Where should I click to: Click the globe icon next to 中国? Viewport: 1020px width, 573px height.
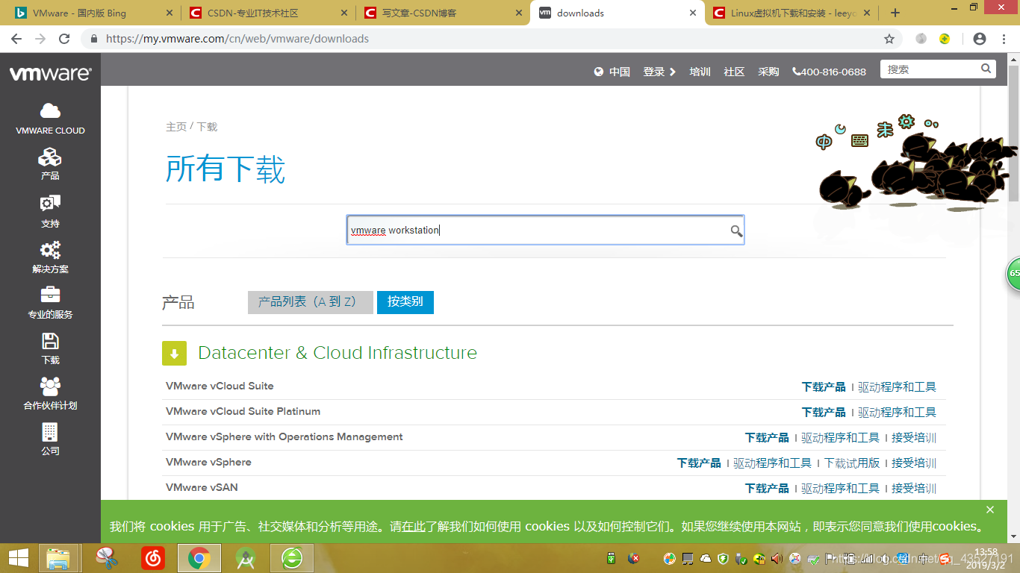pyautogui.click(x=599, y=72)
